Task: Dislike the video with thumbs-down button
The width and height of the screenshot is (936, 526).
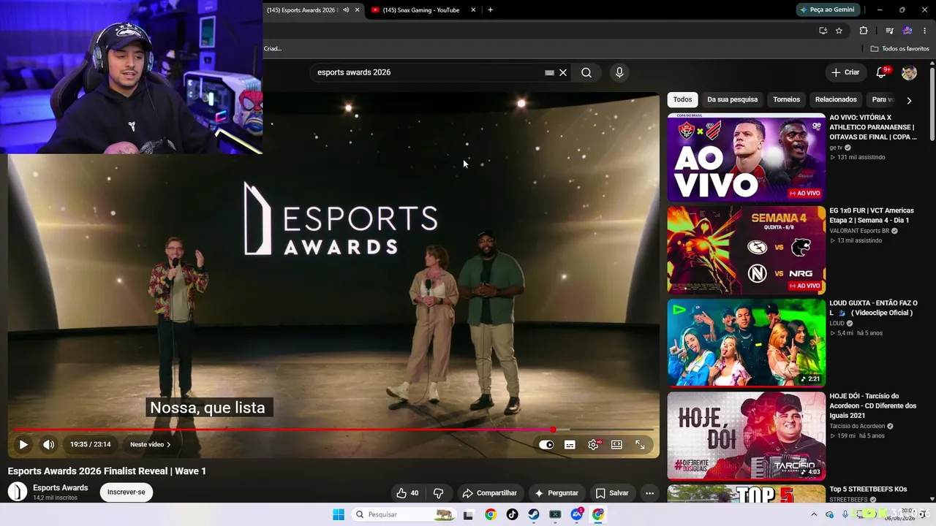Action: (x=439, y=493)
